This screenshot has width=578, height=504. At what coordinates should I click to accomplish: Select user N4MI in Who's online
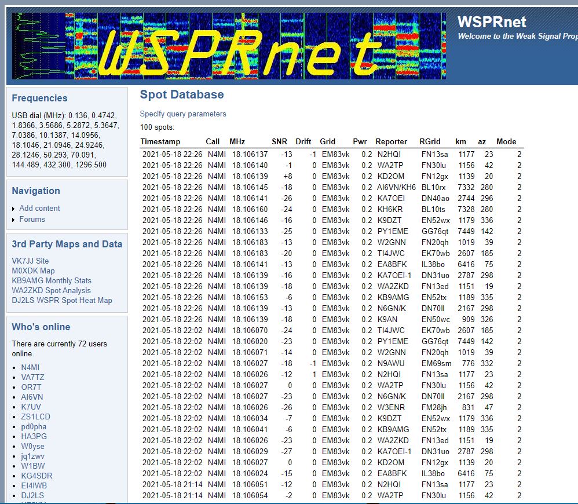pyautogui.click(x=30, y=368)
